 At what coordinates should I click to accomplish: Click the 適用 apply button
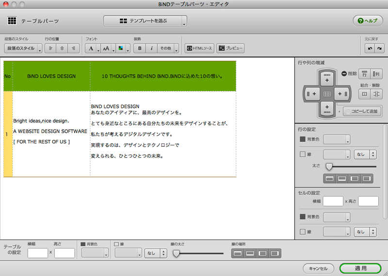coord(360,268)
